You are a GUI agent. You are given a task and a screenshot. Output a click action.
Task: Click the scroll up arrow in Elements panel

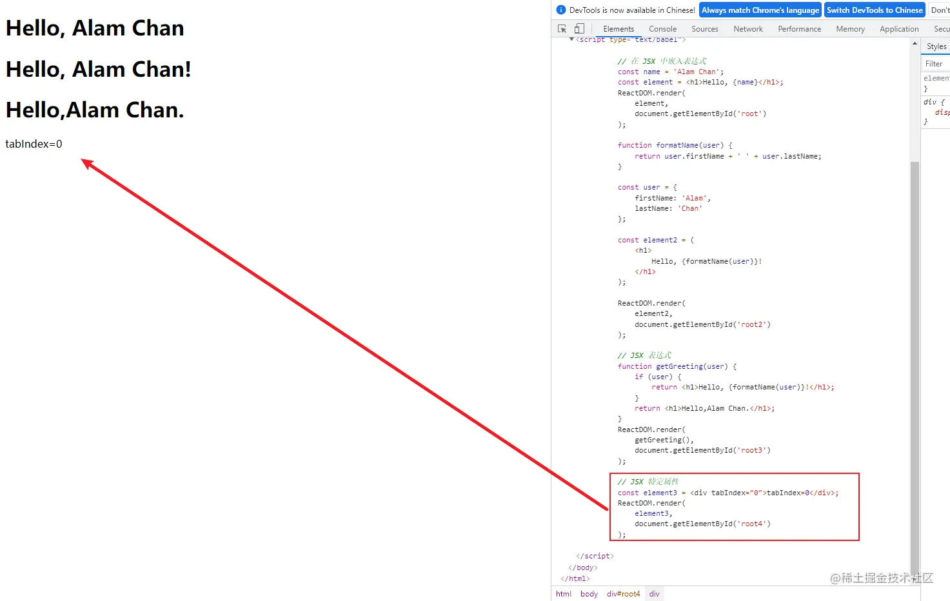pos(915,43)
